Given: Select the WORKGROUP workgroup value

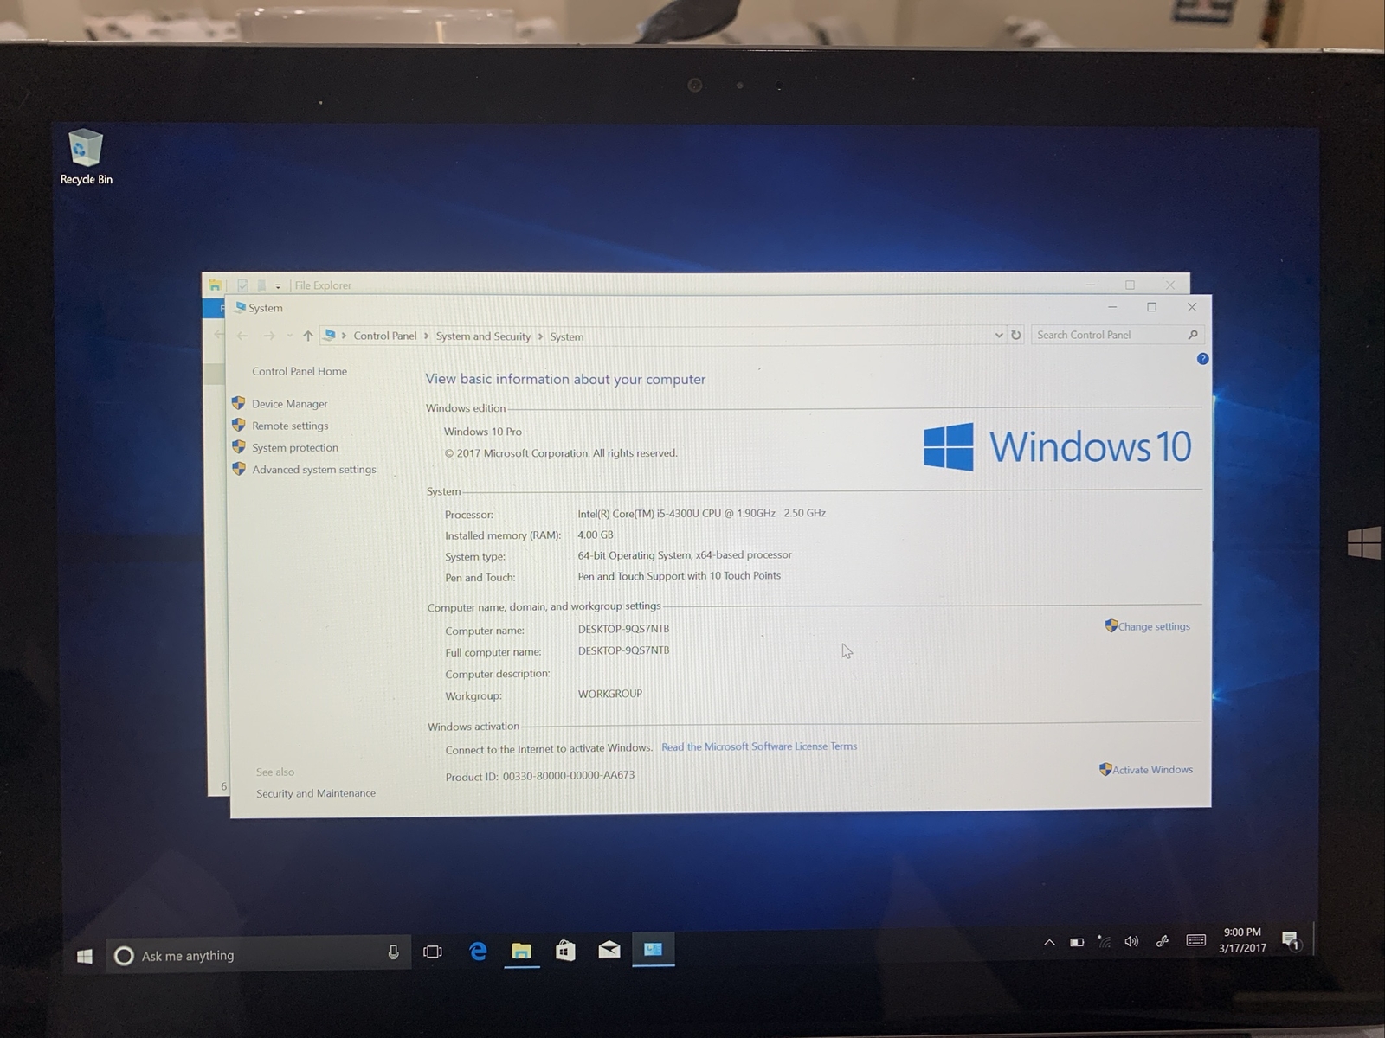Looking at the screenshot, I should [610, 694].
